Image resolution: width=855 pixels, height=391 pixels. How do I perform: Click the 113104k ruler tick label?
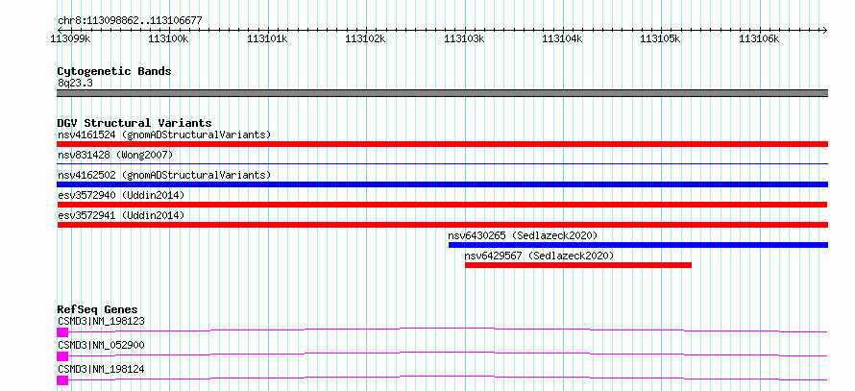click(x=562, y=38)
